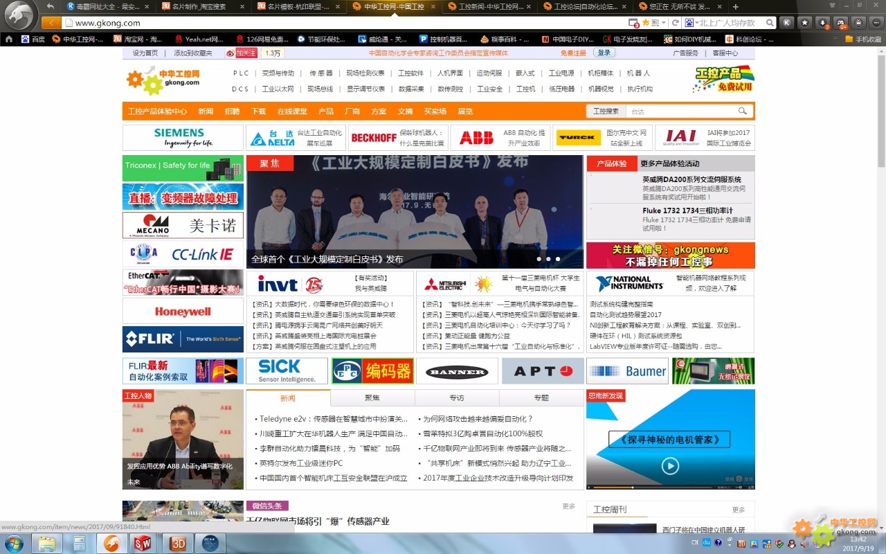Open the SICK Sensor Intelligence banner
Screen dimensions: 886x554
287,370
